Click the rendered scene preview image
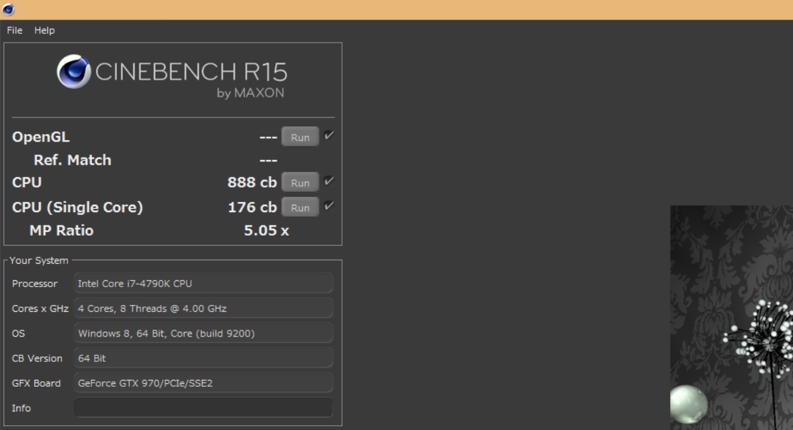 pyautogui.click(x=731, y=318)
